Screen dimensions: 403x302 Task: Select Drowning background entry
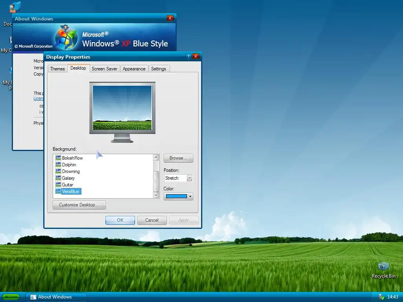tap(71, 171)
